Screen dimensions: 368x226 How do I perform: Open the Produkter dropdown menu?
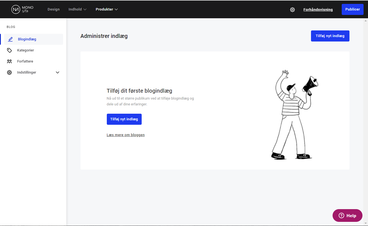(107, 9)
